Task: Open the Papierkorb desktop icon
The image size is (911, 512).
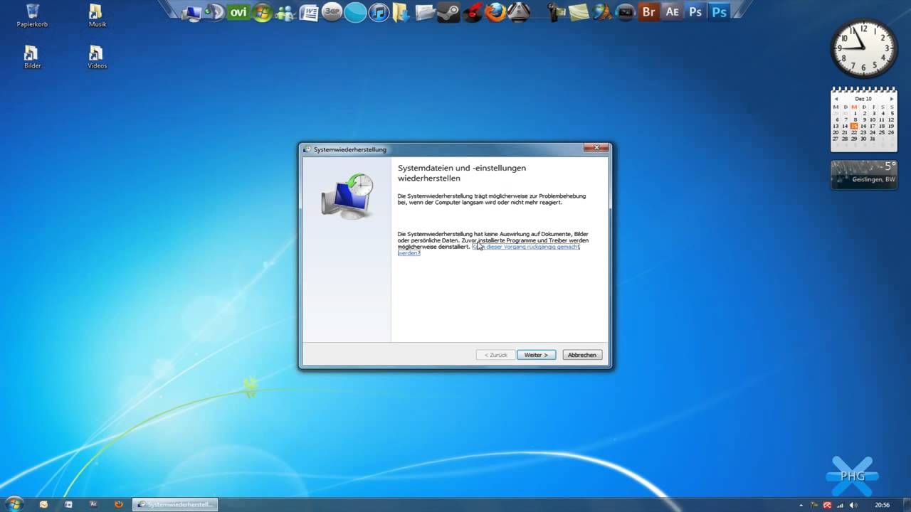Action: point(32,16)
